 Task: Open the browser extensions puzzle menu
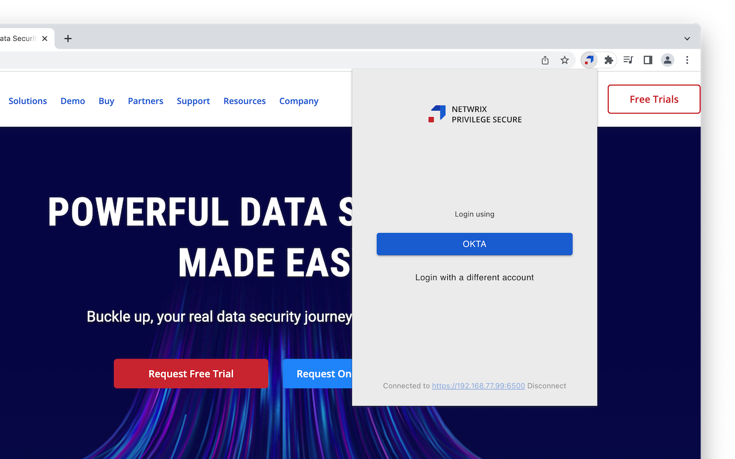click(609, 60)
